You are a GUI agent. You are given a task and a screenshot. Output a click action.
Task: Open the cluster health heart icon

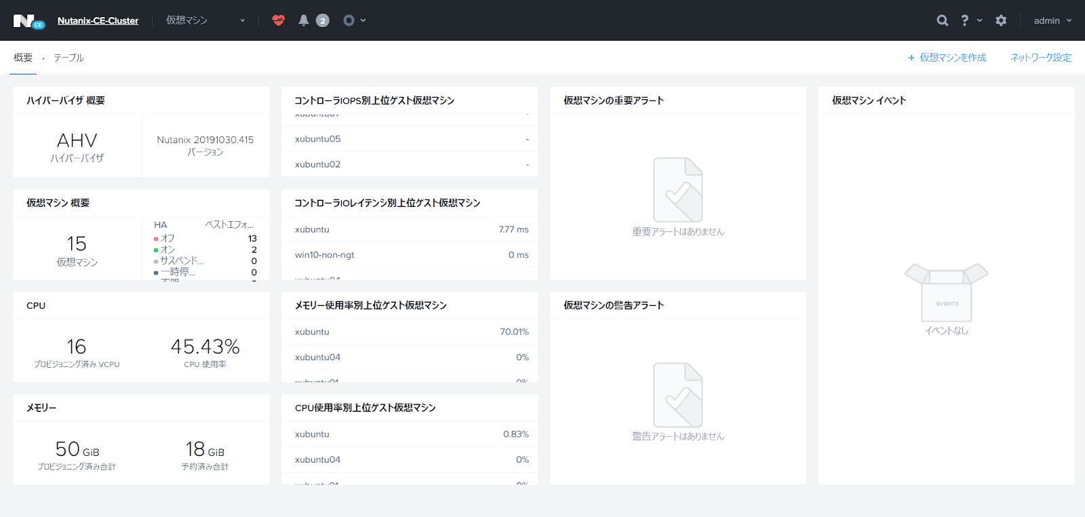coord(279,20)
